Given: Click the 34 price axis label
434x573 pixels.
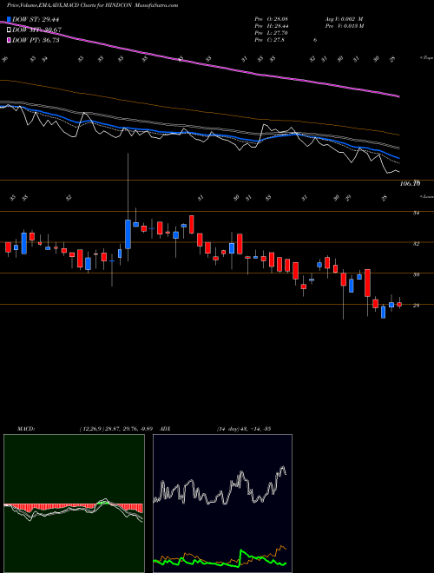Looking at the screenshot, I should (416, 213).
